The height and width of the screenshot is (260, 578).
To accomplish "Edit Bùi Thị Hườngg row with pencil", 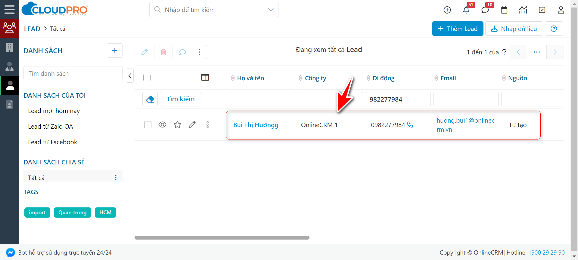I will point(192,124).
